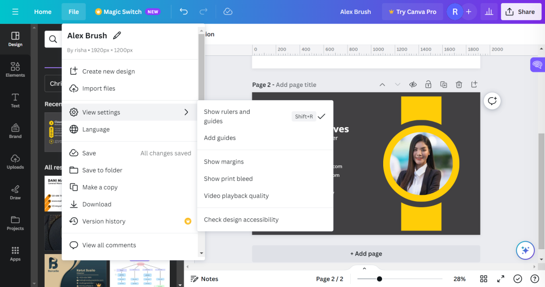Open the Projects sidebar panel
This screenshot has width=545, height=287.
point(15,223)
